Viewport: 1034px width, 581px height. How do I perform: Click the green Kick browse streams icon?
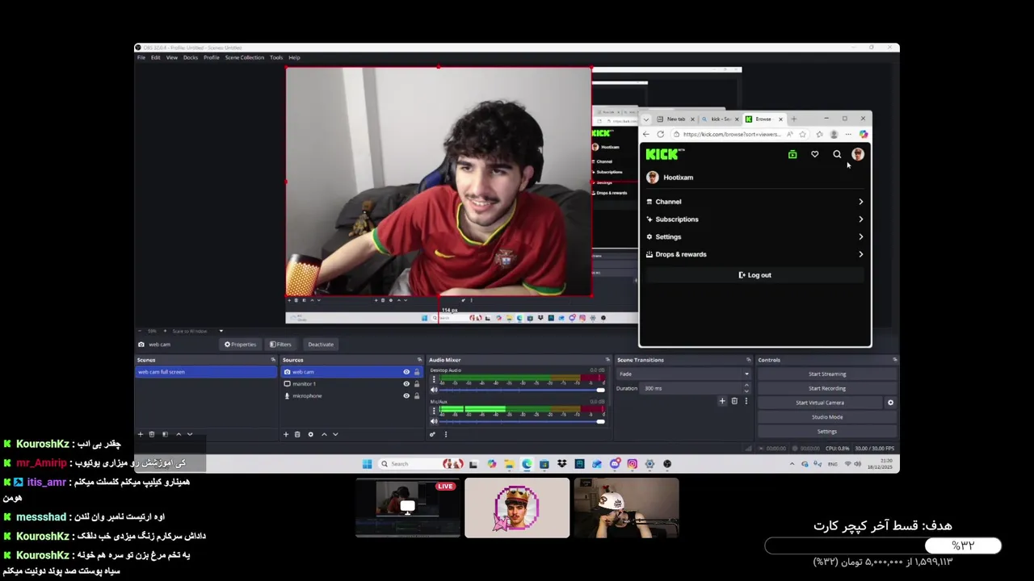tap(792, 154)
